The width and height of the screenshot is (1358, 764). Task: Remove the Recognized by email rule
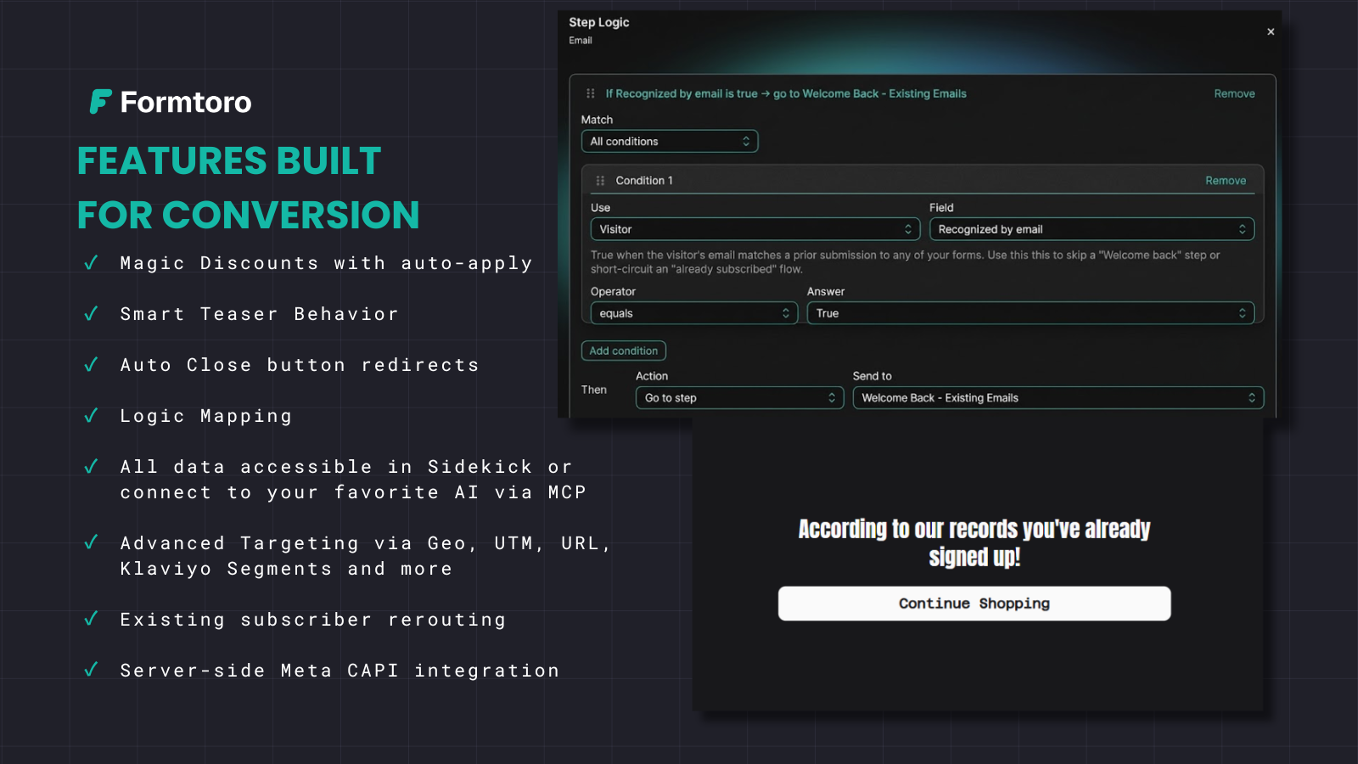pos(1234,93)
